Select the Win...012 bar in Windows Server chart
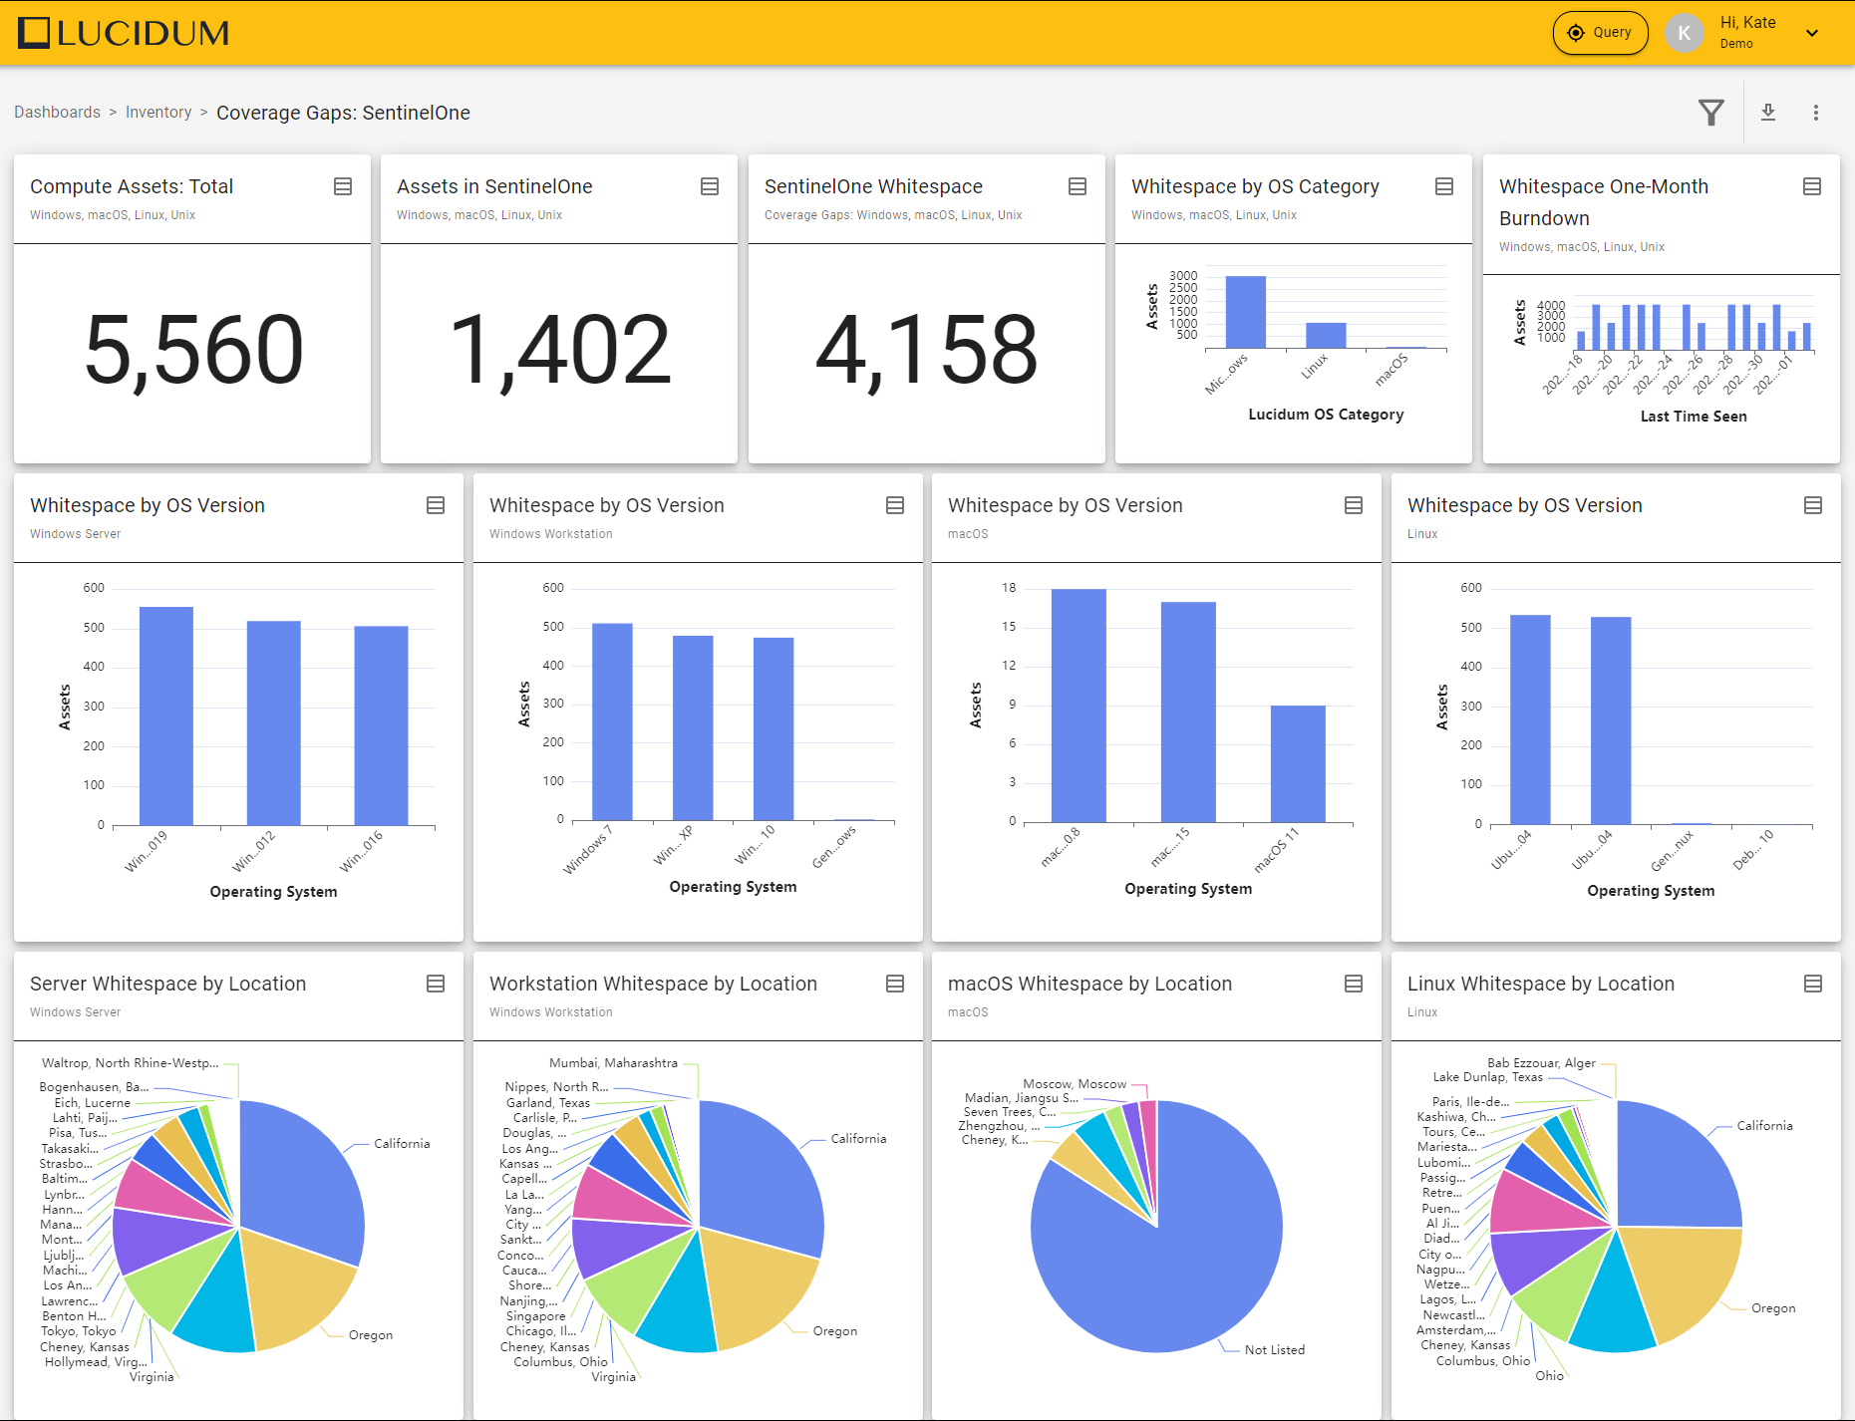The image size is (1855, 1421). pyautogui.click(x=274, y=722)
